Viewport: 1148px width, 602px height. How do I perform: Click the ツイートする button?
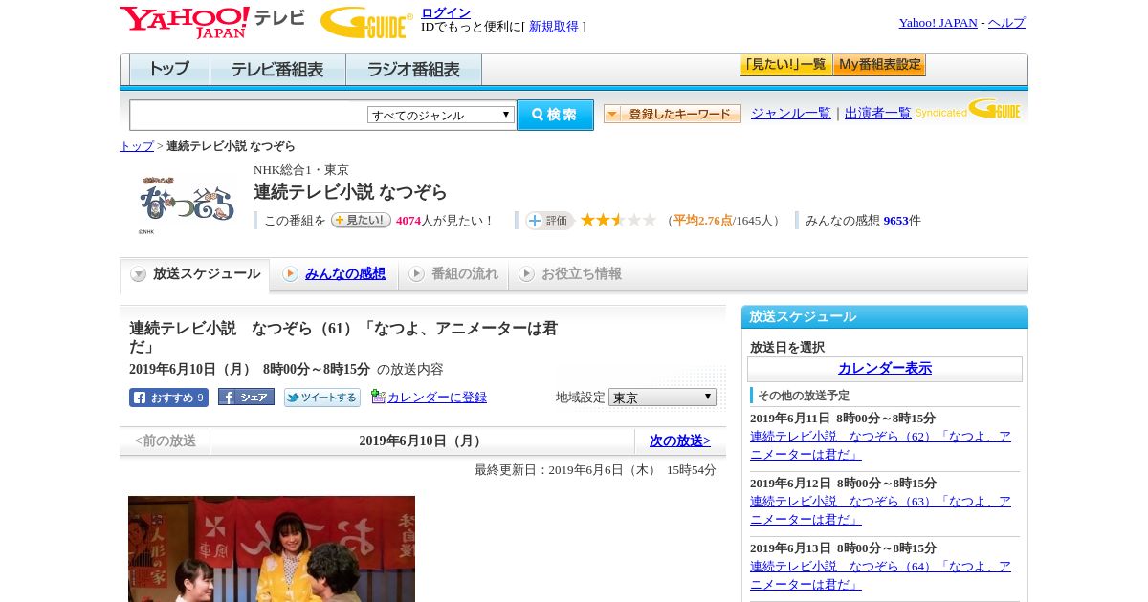pyautogui.click(x=322, y=398)
